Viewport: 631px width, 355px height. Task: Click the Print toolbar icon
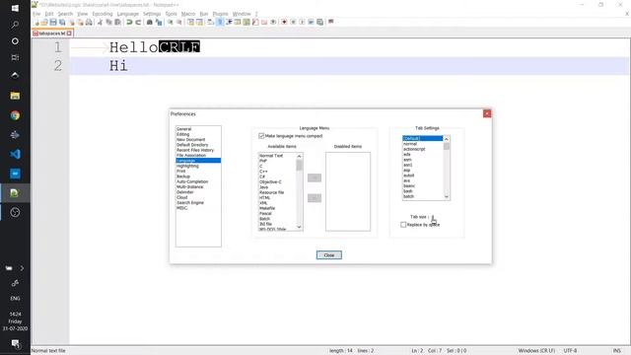click(x=89, y=22)
